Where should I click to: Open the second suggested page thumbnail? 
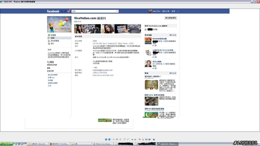click(148, 52)
